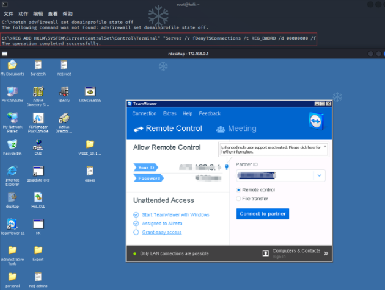
Task: Toggle Assigned to Alireza check
Action: tap(136, 224)
